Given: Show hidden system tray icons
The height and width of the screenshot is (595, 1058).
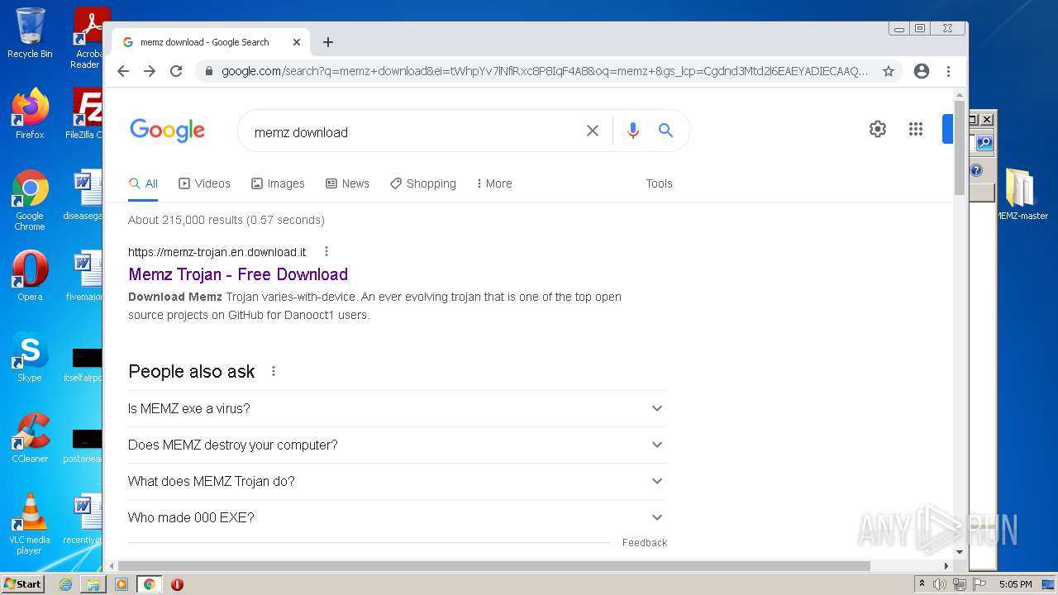Looking at the screenshot, I should click(x=922, y=583).
